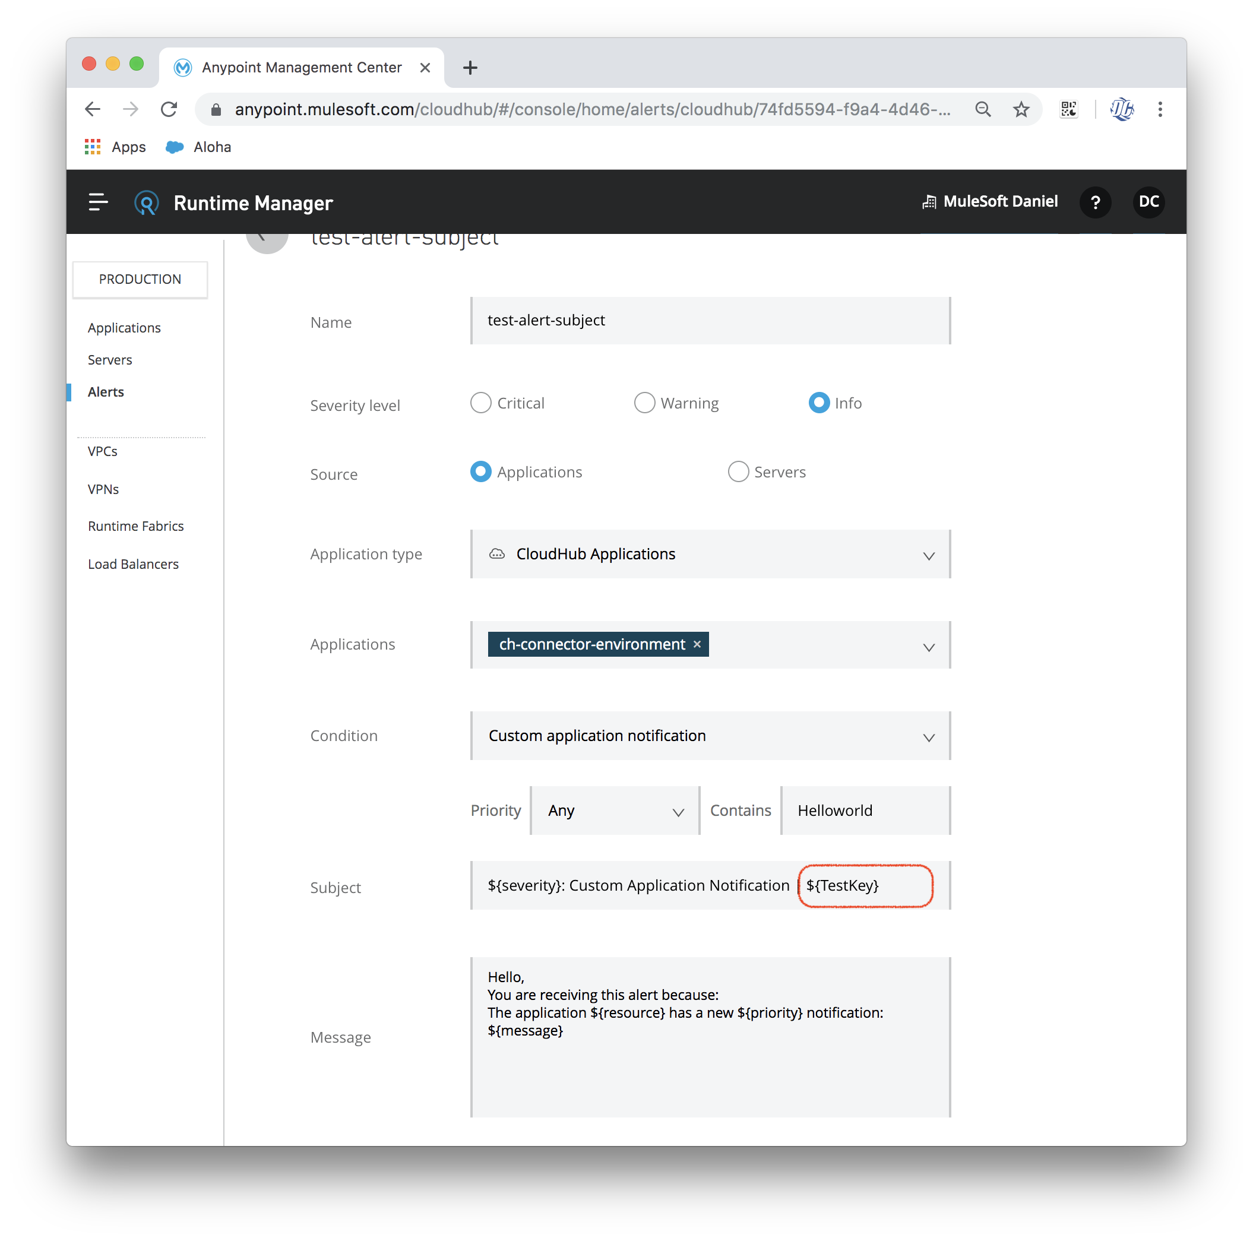
Task: Expand the Condition dropdown
Action: [x=929, y=736]
